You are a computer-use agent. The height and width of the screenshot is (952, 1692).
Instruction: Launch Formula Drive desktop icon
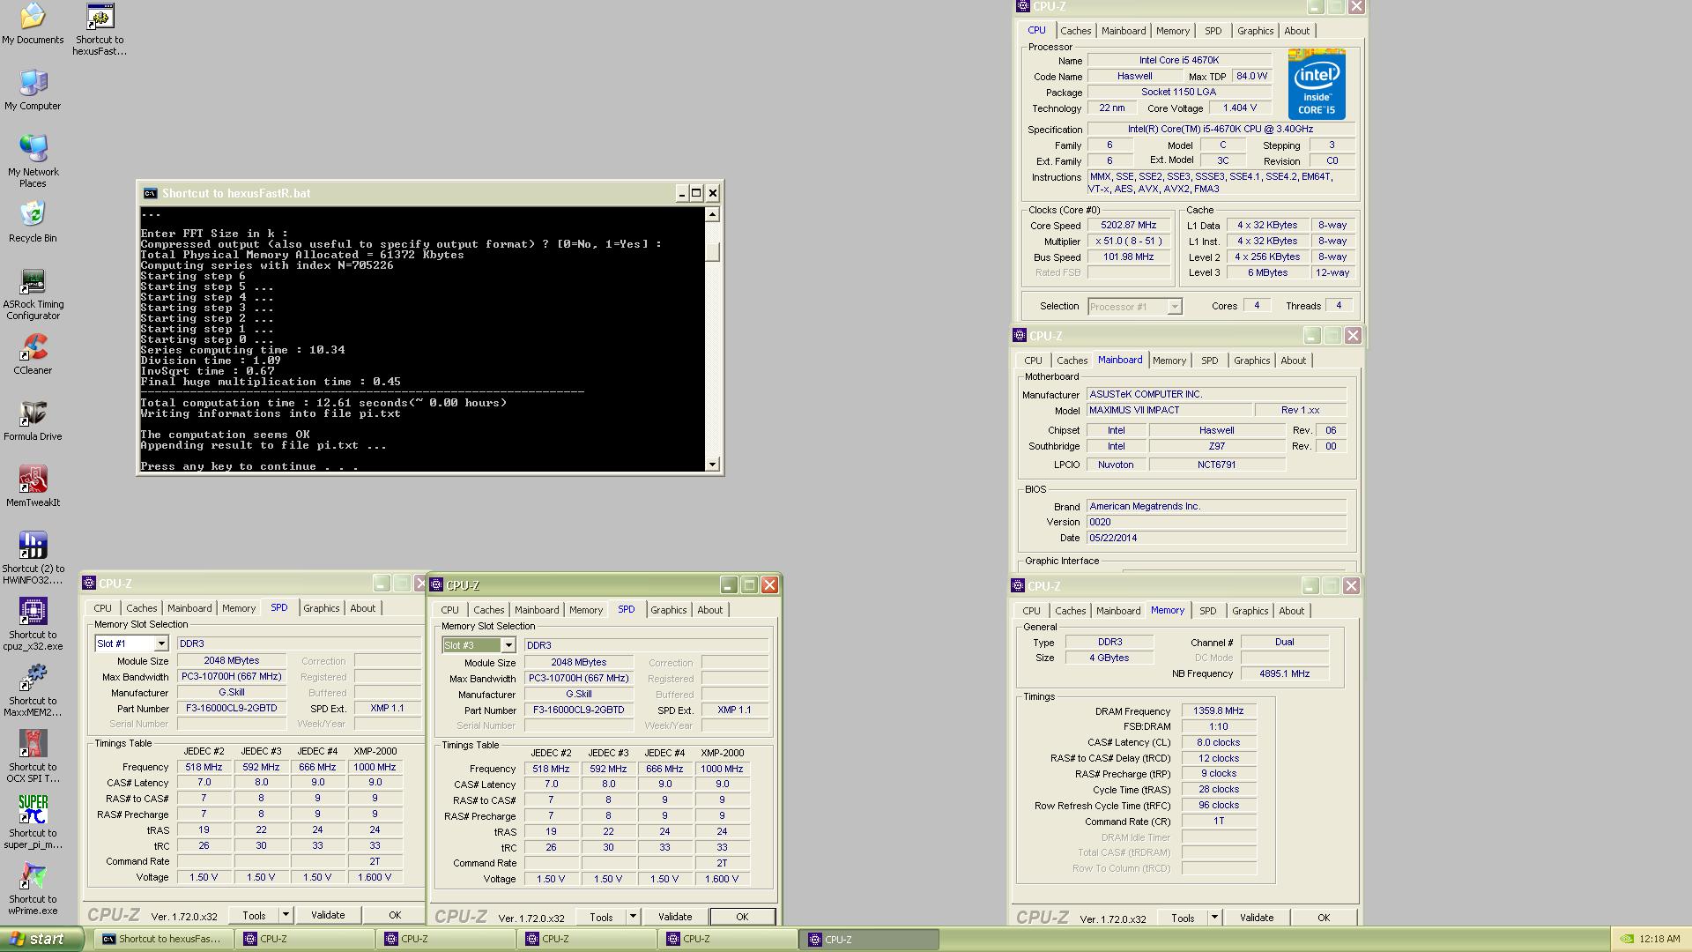pyautogui.click(x=33, y=420)
